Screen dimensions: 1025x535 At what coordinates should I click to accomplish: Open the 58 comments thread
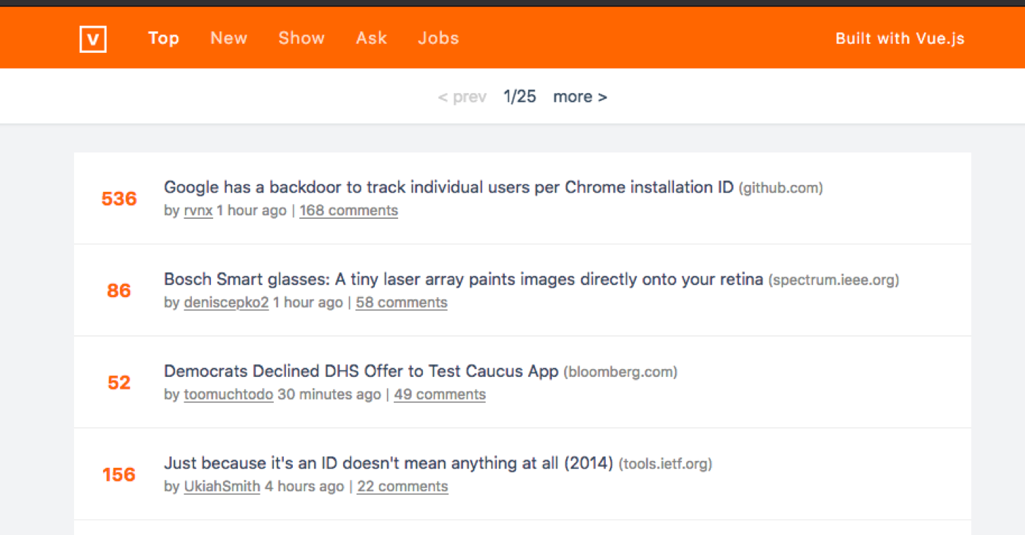pyautogui.click(x=401, y=302)
